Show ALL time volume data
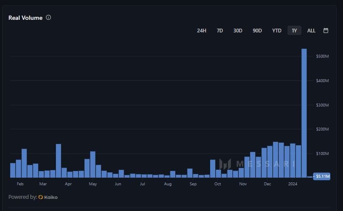The height and width of the screenshot is (211, 343). [x=311, y=30]
